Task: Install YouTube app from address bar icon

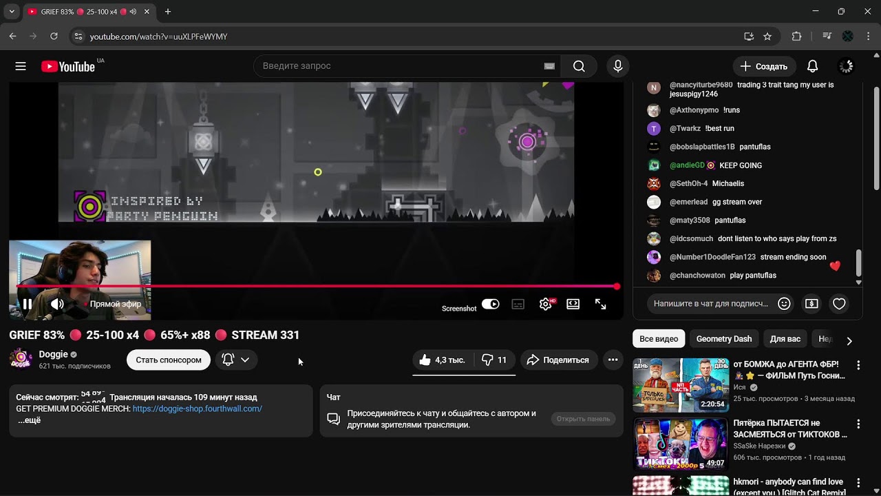Action: coord(749,37)
